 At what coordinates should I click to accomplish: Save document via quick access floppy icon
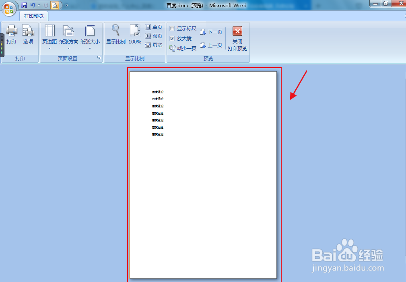coord(24,5)
